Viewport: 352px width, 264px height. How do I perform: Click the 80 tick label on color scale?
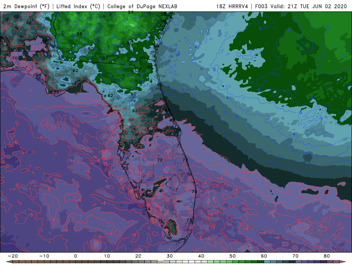(327, 256)
